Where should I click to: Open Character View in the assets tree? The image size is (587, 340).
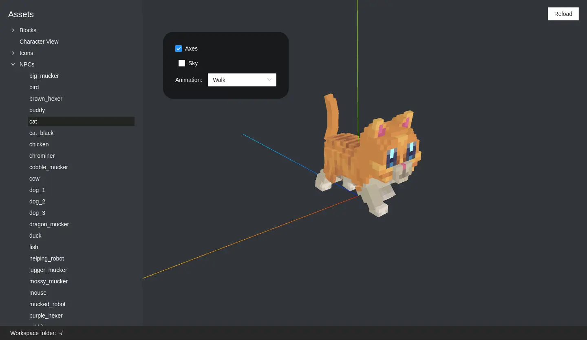click(39, 42)
